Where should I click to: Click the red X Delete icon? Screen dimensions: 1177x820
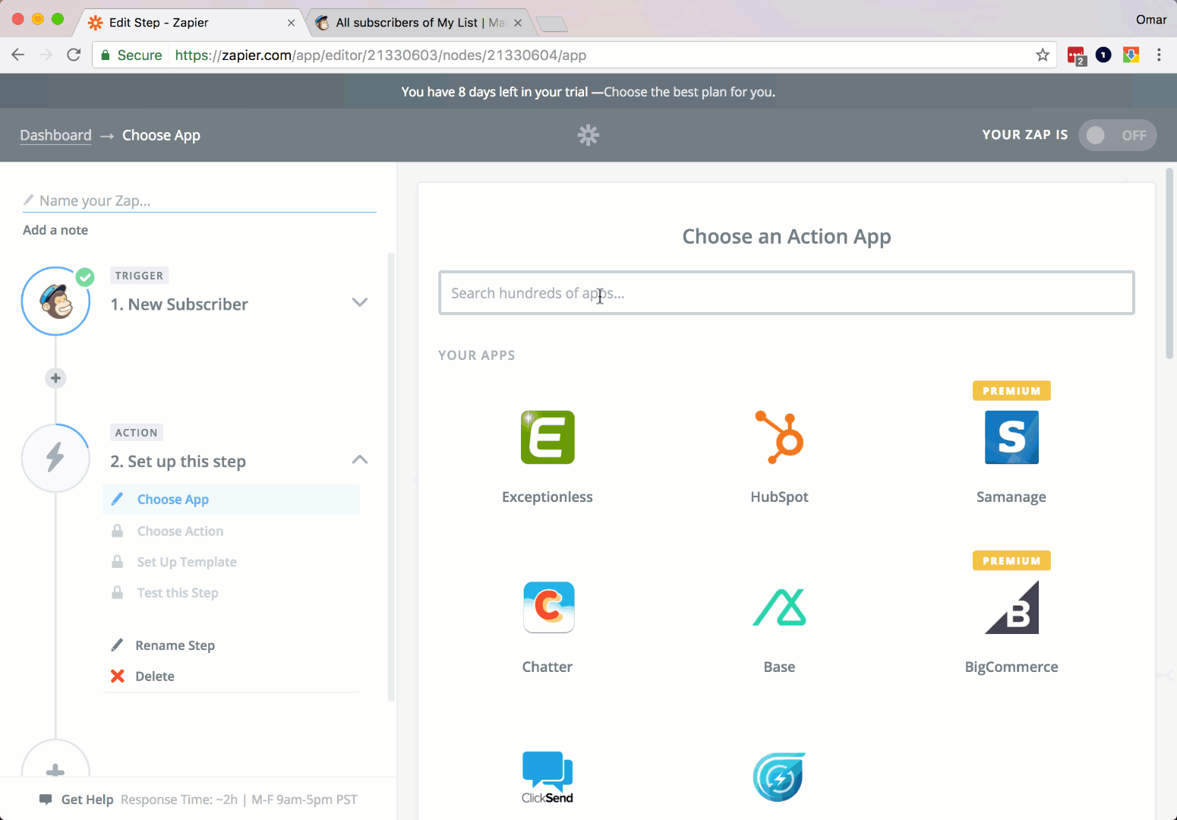click(118, 676)
